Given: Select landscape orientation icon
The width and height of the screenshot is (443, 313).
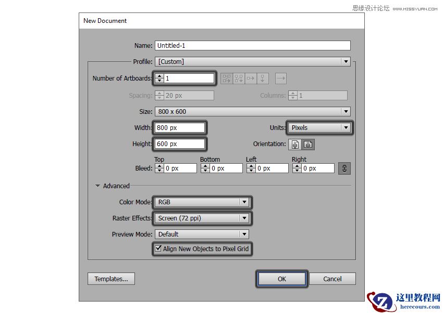Looking at the screenshot, I should [x=307, y=145].
